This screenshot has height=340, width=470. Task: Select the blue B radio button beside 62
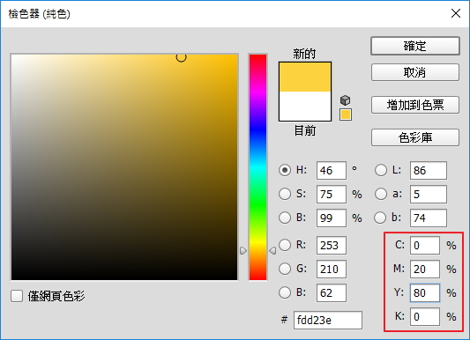(285, 292)
